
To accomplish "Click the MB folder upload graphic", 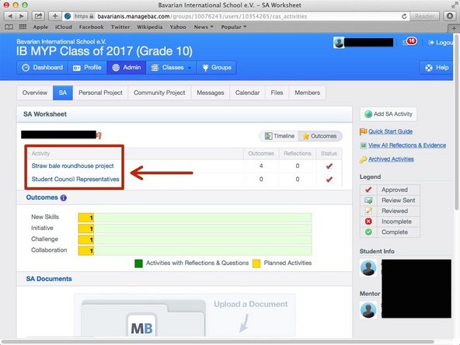I will 143,319.
